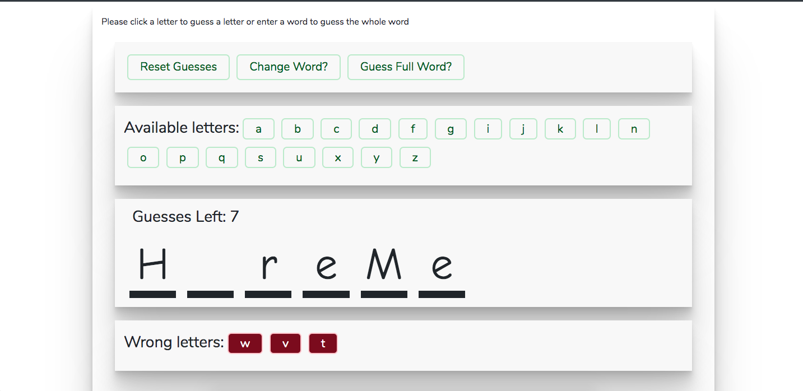Image resolution: width=803 pixels, height=391 pixels.
Task: Guess the letter o
Action: (143, 157)
